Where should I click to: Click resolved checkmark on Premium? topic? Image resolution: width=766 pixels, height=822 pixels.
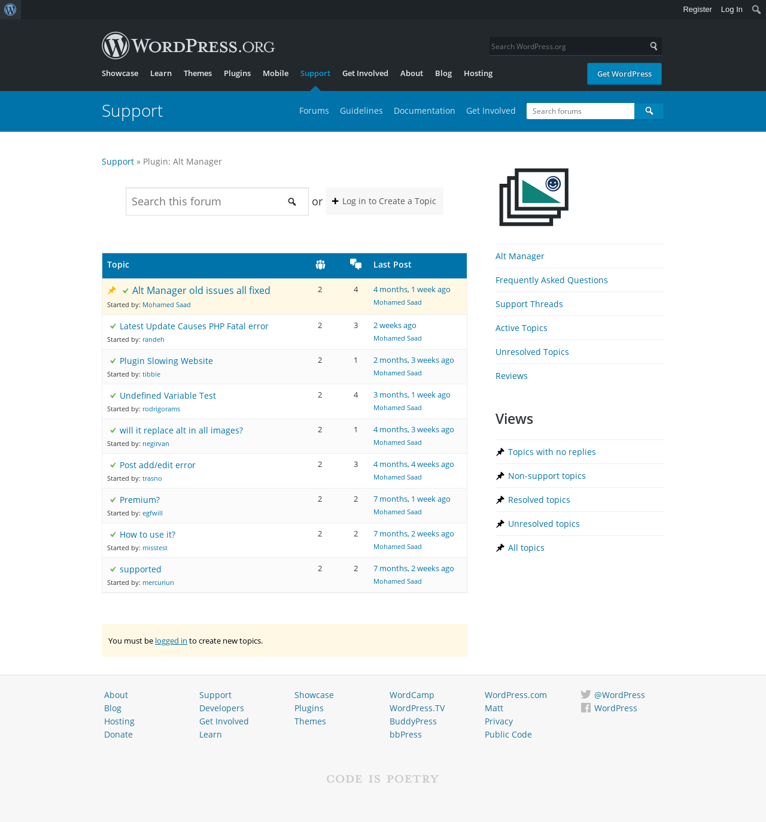tap(113, 500)
